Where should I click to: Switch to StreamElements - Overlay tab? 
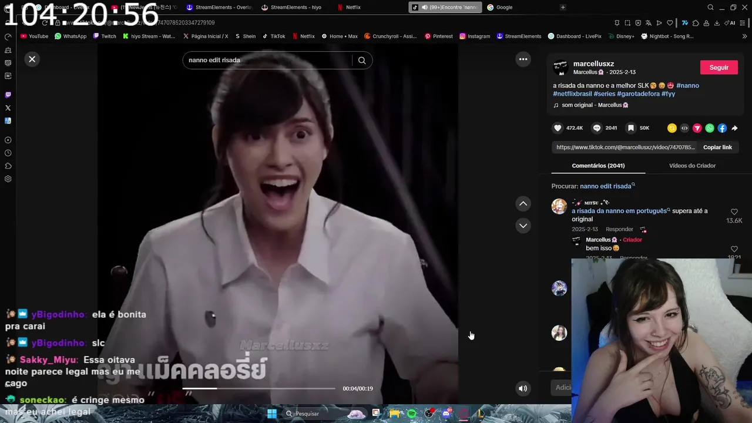tap(219, 7)
